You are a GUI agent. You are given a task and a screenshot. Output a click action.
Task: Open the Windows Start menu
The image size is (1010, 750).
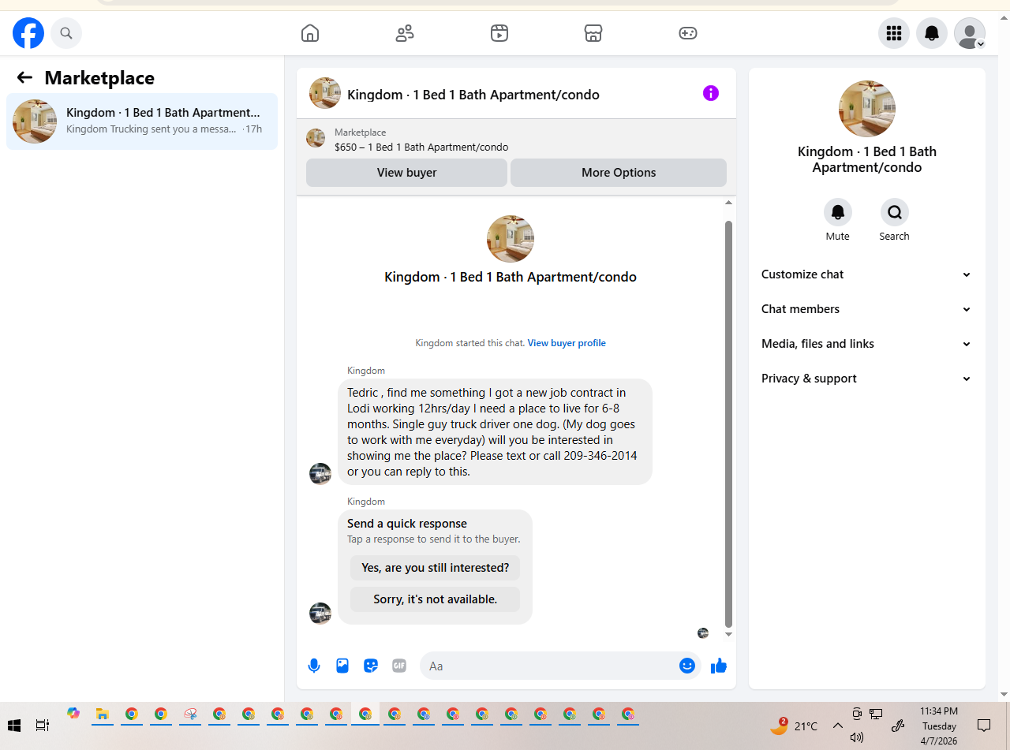pos(13,725)
